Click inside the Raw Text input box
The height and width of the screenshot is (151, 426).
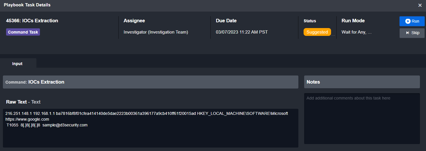pos(150,128)
